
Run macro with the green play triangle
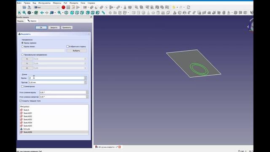(x=78, y=7)
